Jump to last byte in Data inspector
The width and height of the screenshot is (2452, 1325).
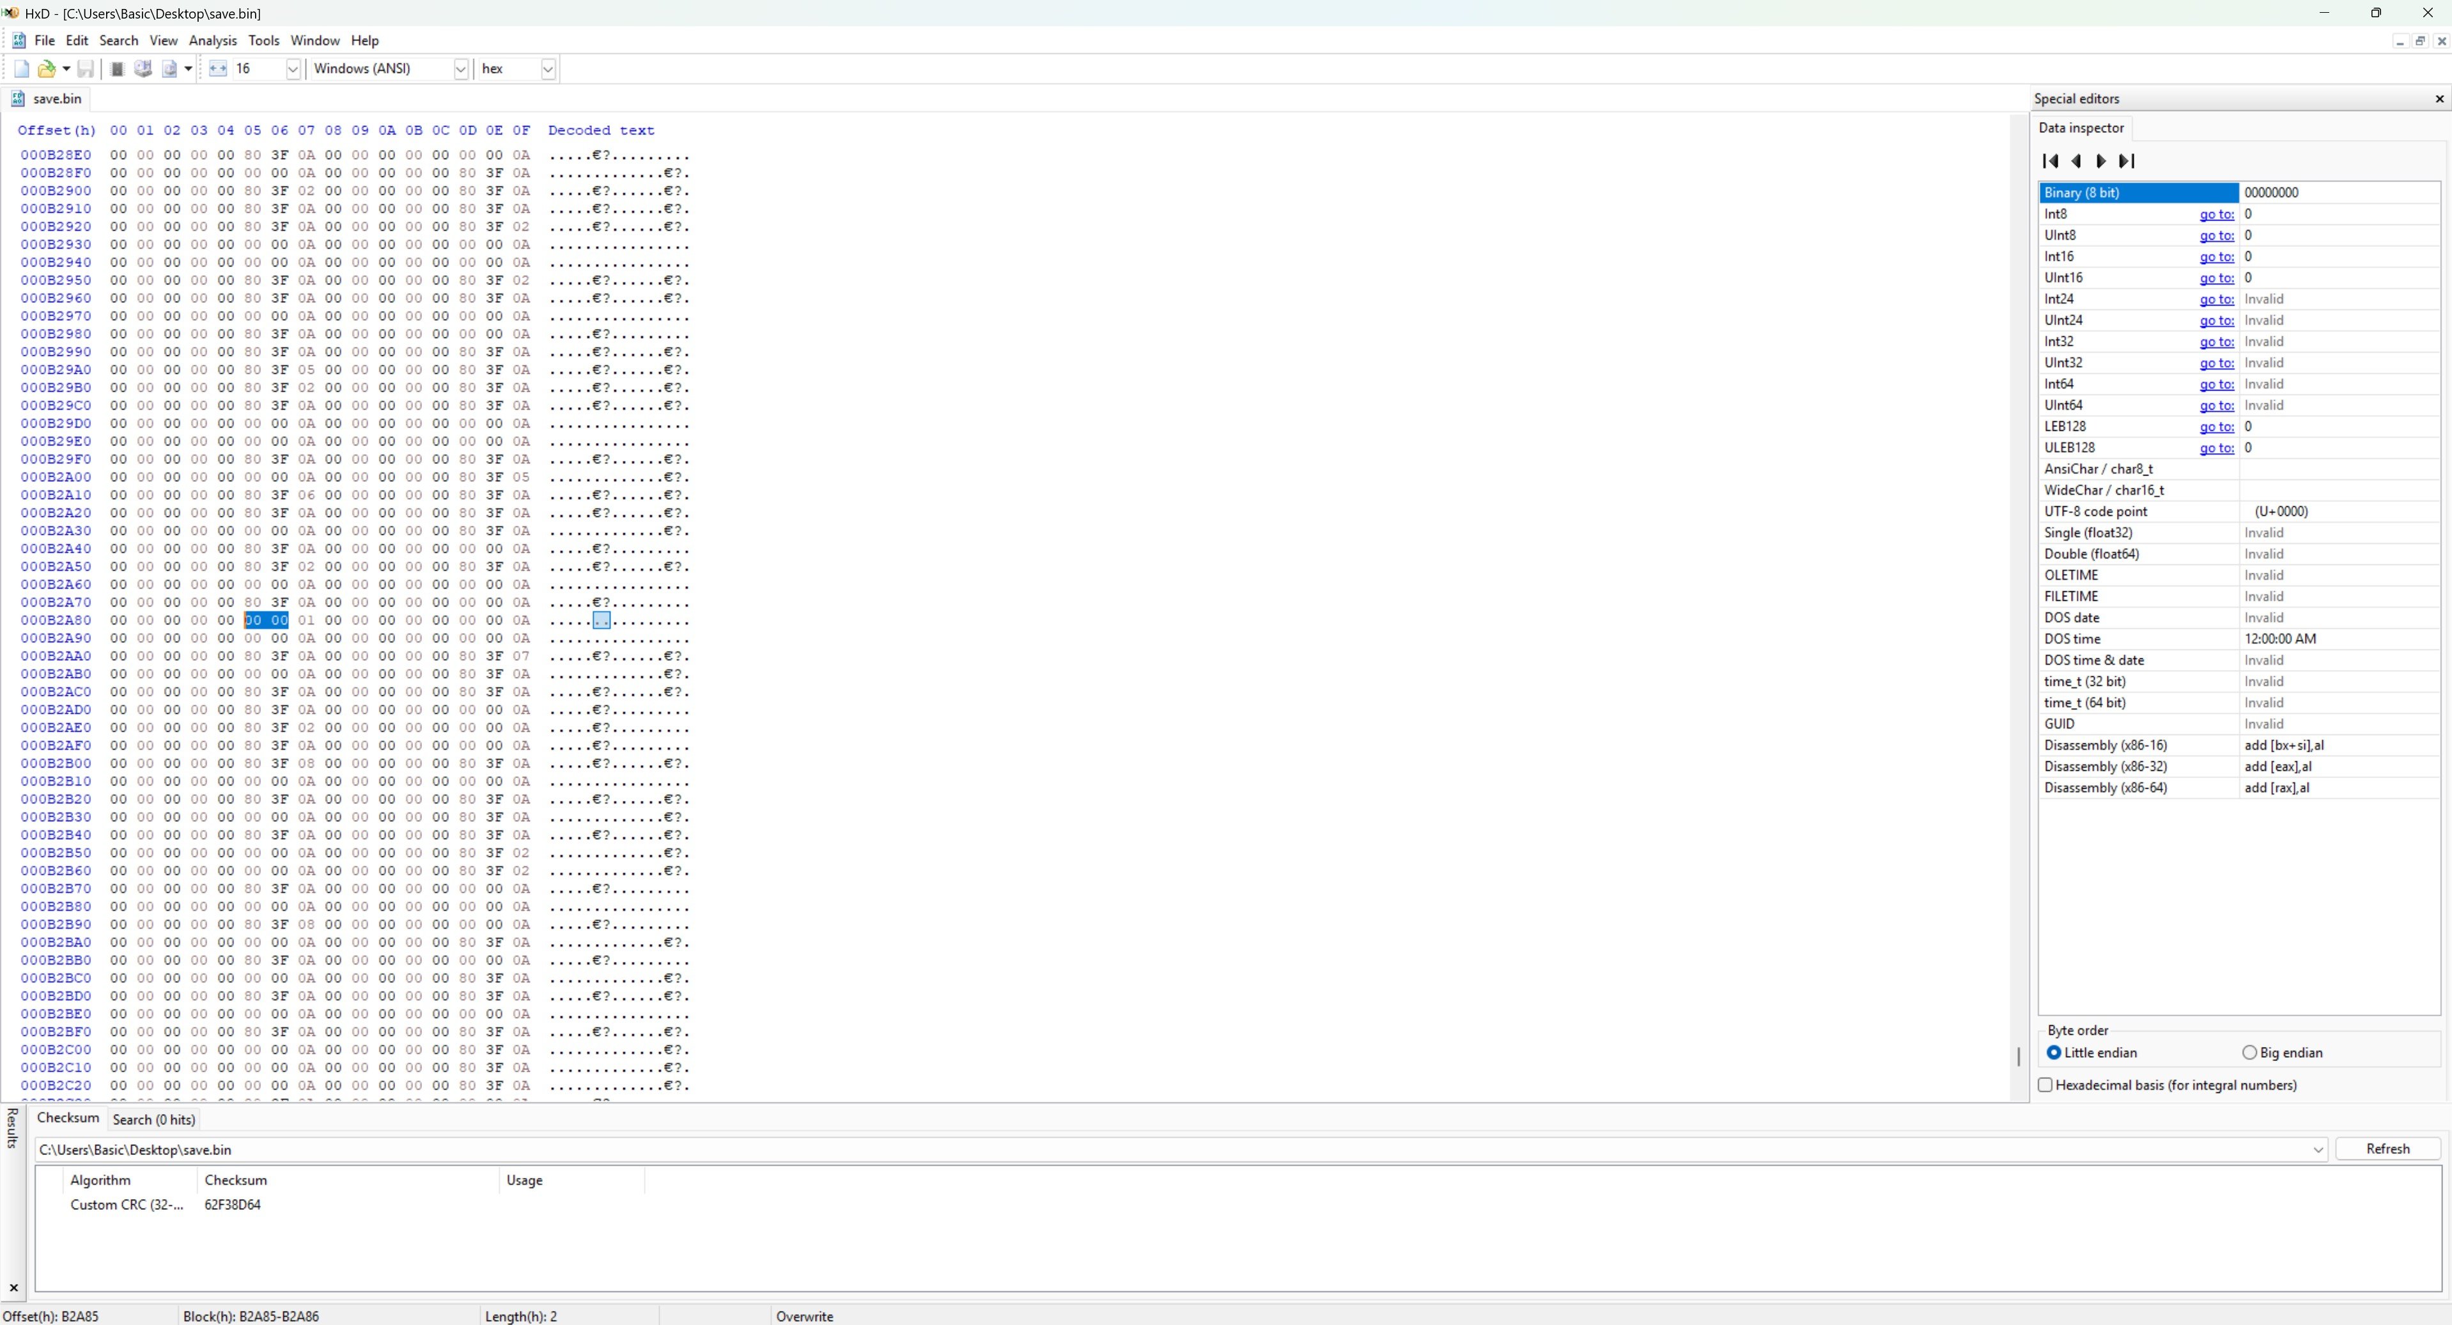tap(2127, 161)
